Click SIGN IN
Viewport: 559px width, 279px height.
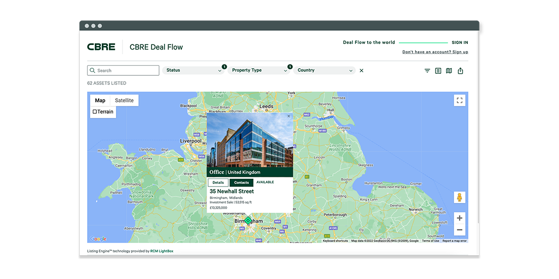coord(460,42)
